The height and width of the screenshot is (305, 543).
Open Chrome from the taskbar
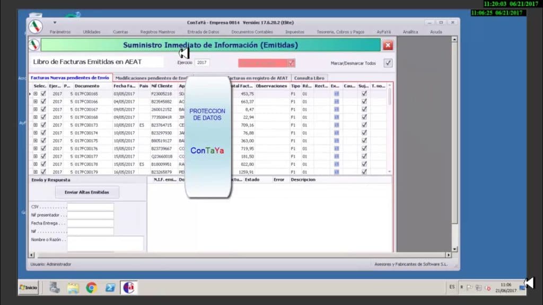pos(91,288)
